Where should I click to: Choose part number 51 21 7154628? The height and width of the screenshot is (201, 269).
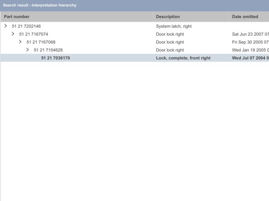point(48,50)
